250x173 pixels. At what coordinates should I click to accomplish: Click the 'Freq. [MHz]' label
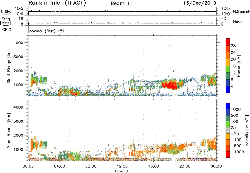(x=6, y=21)
